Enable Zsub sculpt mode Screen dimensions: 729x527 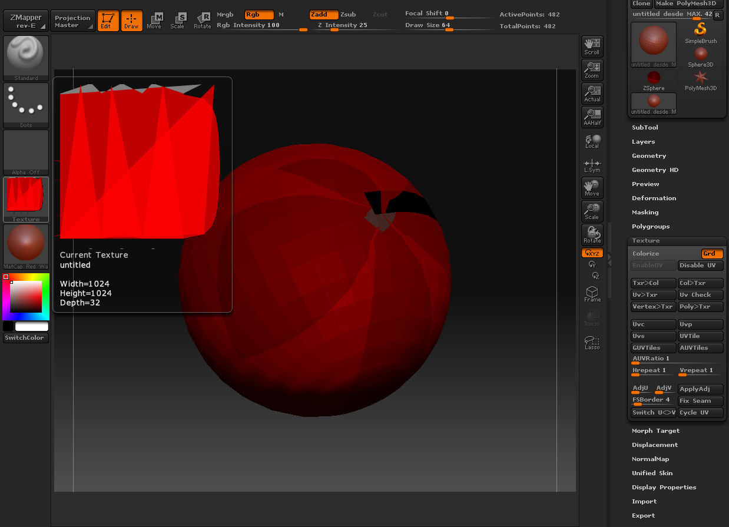tap(348, 15)
